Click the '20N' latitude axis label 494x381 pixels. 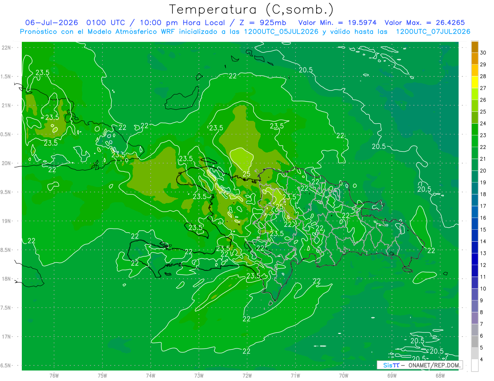click(x=7, y=163)
